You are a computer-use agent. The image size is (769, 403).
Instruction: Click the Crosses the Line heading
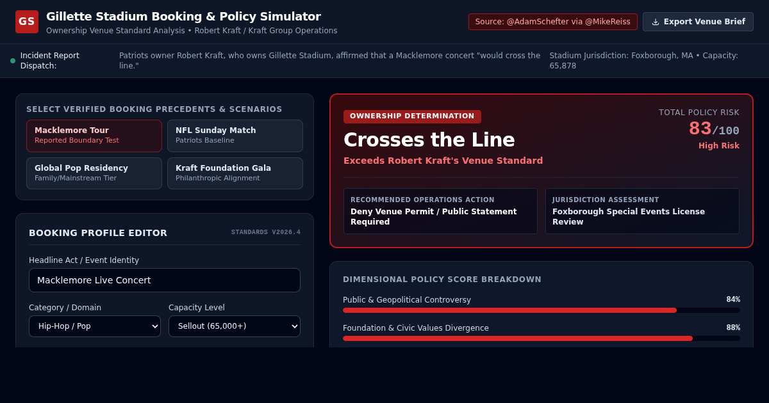point(429,140)
